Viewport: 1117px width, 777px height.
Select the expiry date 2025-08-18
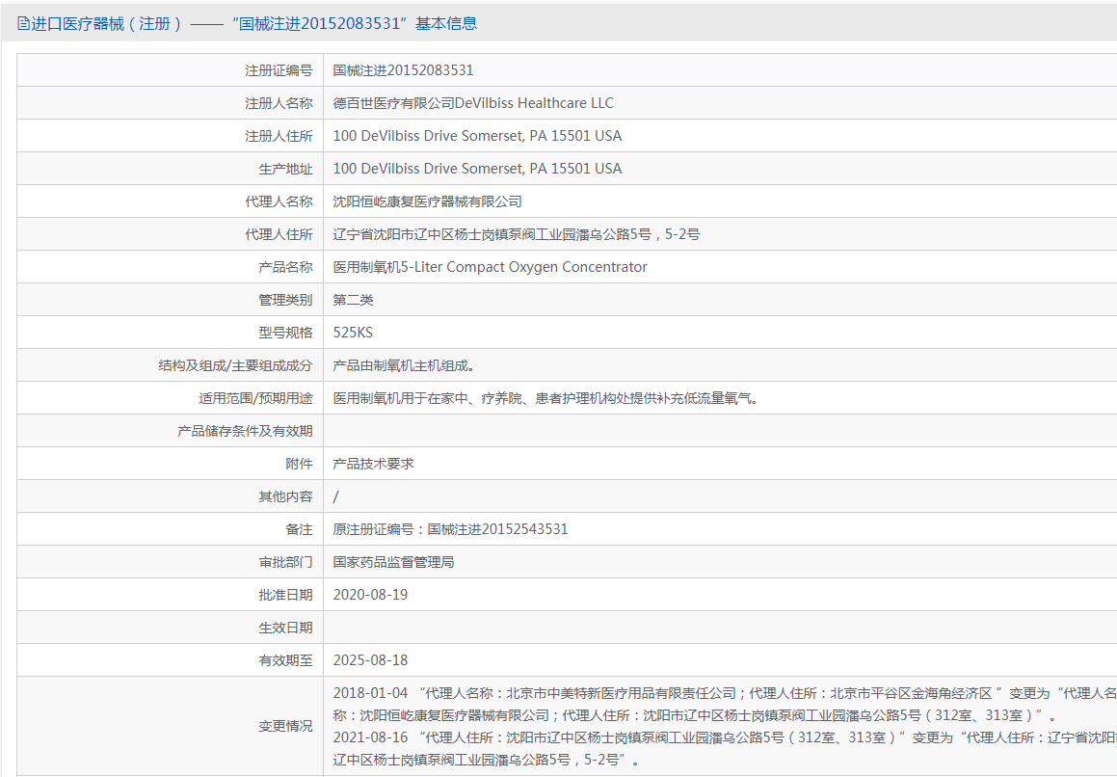tap(370, 660)
